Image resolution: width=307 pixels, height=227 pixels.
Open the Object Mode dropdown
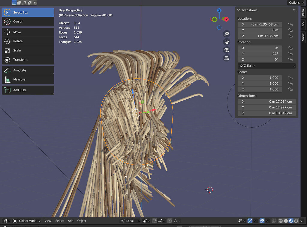pyautogui.click(x=27, y=221)
